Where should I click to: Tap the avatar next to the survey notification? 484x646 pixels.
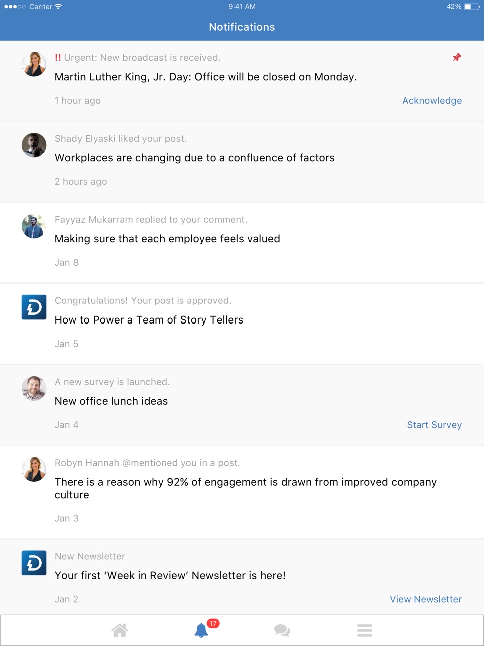tap(34, 389)
